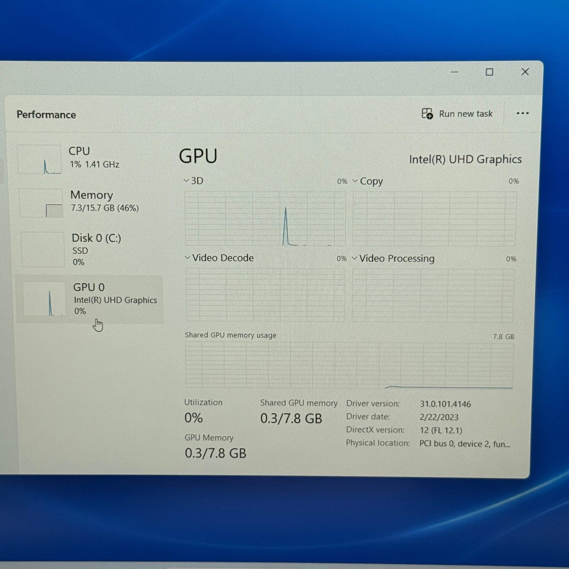Viewport: 569px width, 569px height.
Task: Click the Copy engine usage graph
Action: (x=434, y=219)
